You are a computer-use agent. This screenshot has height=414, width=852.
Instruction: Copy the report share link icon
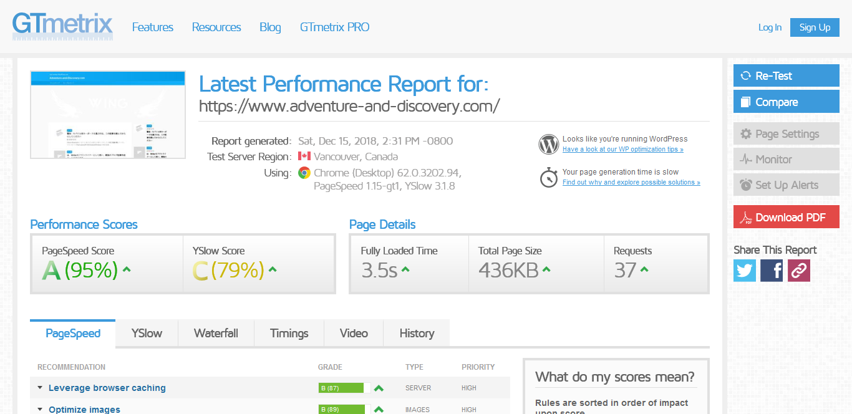[x=799, y=271]
